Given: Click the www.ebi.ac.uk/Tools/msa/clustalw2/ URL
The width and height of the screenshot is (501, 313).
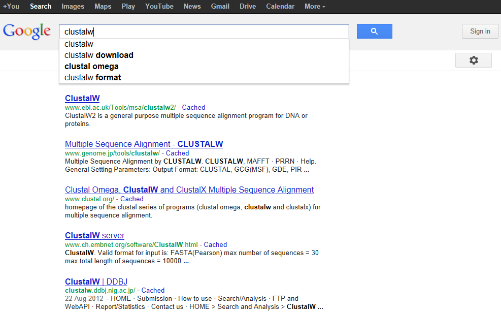Looking at the screenshot, I should coord(120,107).
